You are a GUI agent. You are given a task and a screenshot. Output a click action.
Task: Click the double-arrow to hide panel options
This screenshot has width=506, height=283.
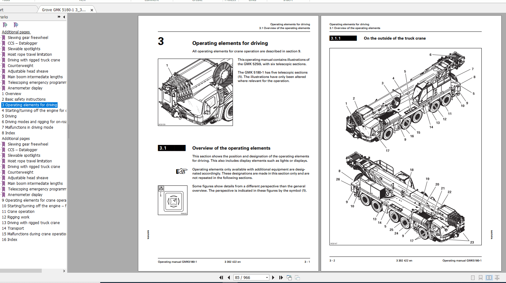tap(59, 17)
